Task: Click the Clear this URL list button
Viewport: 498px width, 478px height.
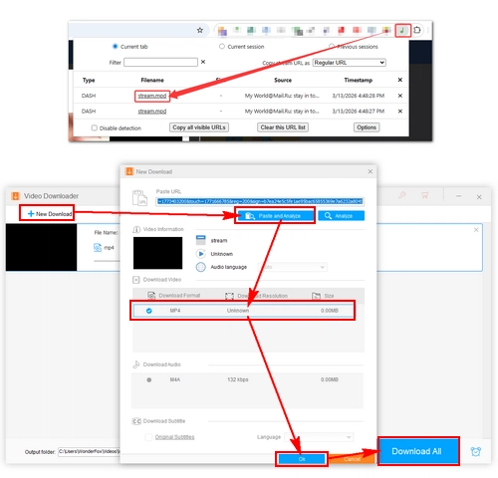Action: pos(283,127)
